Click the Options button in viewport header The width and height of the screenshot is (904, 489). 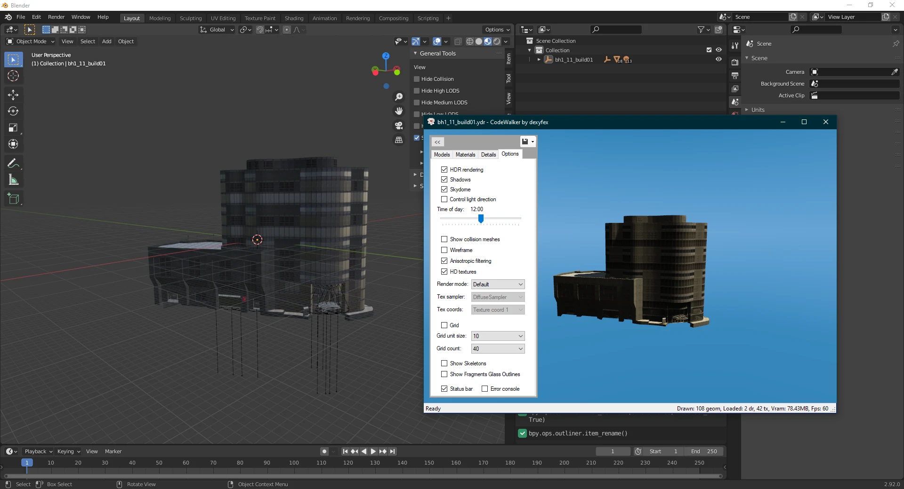click(497, 29)
